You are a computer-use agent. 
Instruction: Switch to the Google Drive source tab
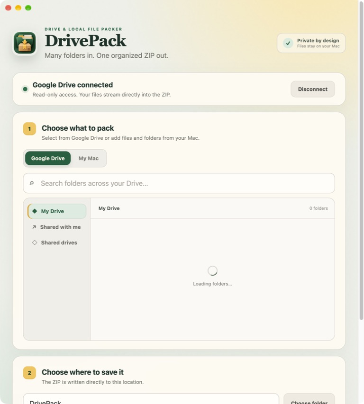coord(48,158)
